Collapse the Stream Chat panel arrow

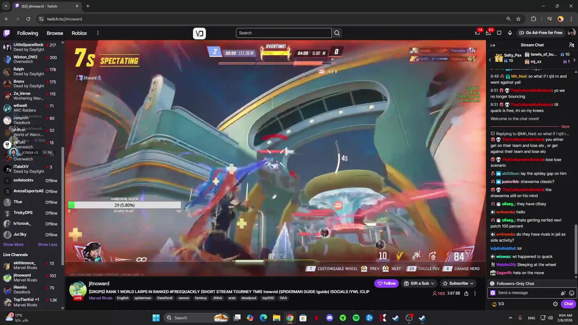coord(493,45)
